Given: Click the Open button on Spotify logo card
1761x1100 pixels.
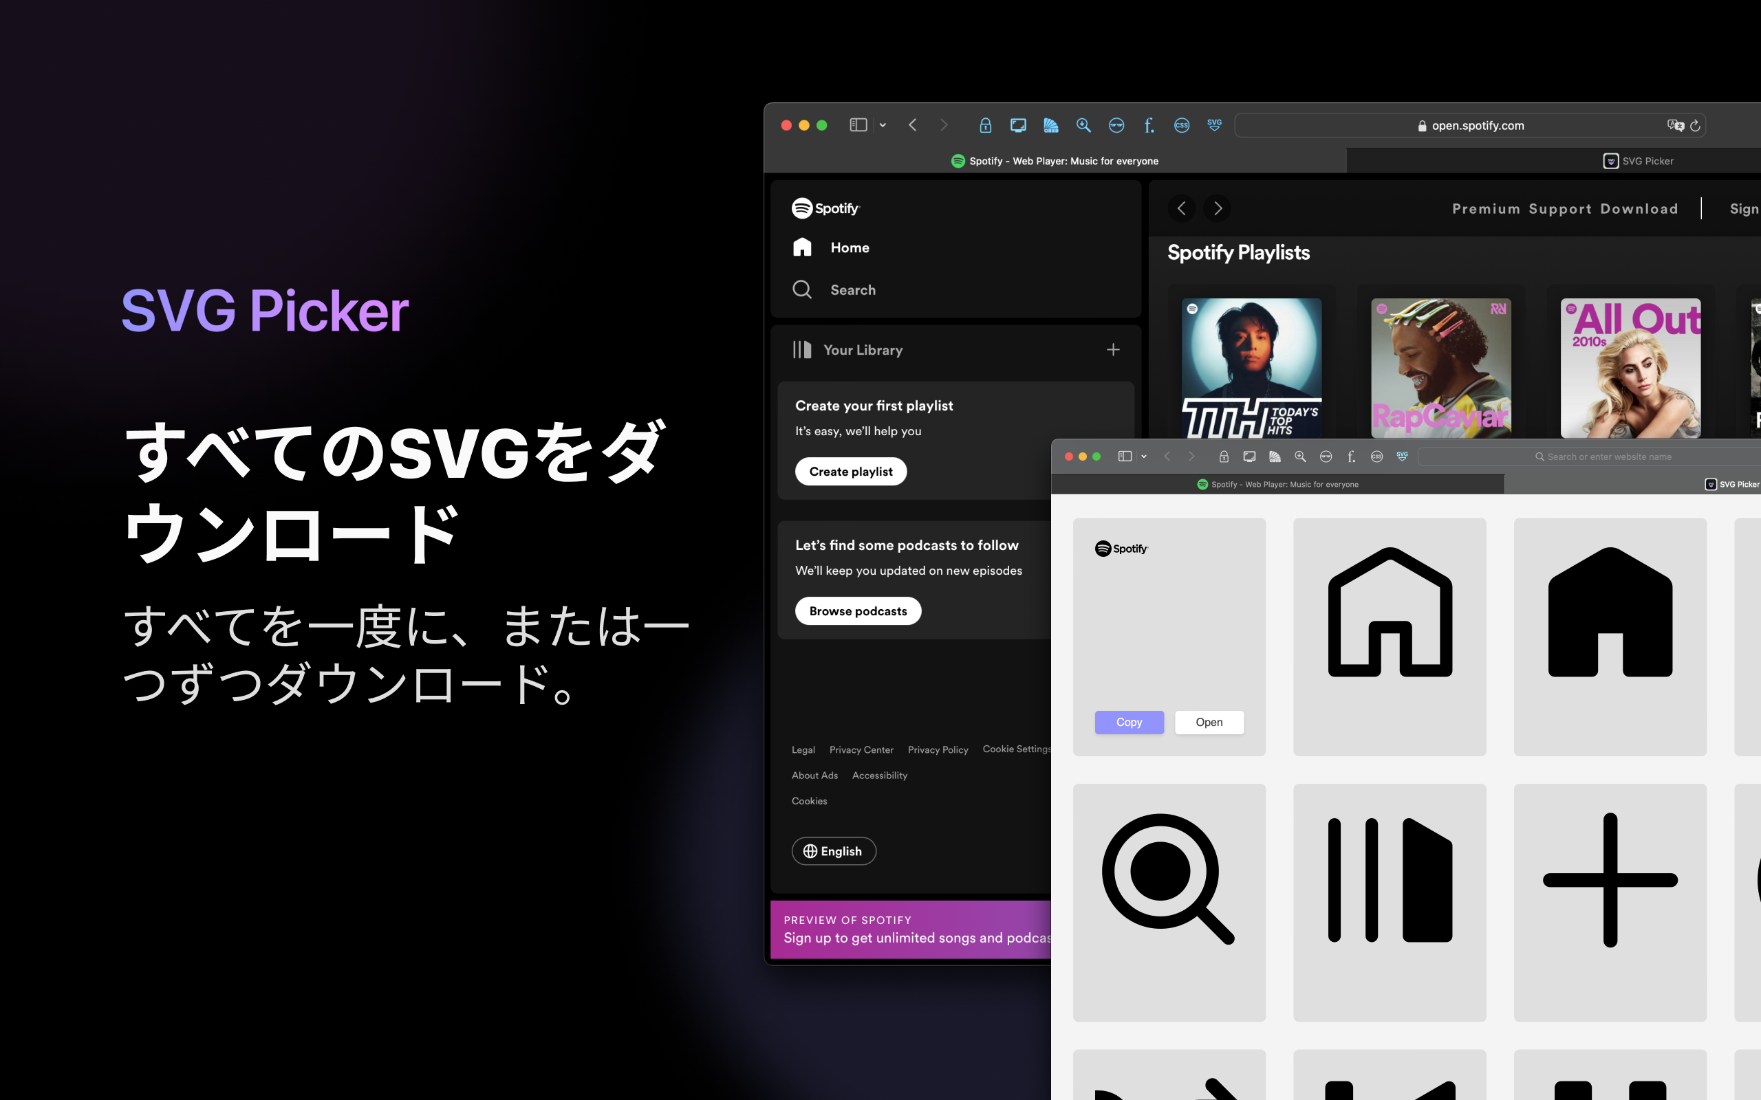Looking at the screenshot, I should (x=1209, y=723).
